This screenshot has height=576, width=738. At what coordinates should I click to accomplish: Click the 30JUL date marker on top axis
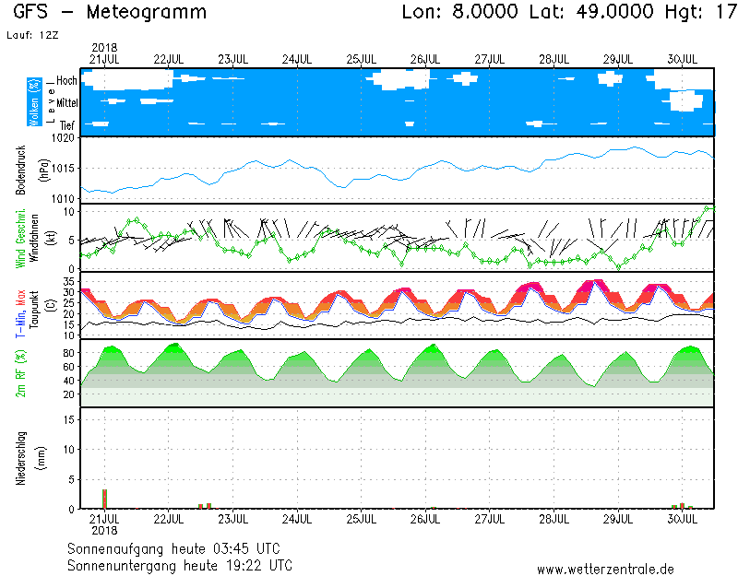[x=682, y=59]
